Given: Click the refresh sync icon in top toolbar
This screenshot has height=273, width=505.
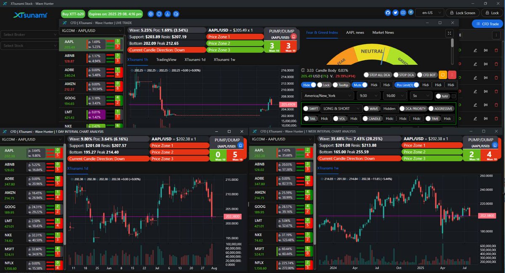Looking at the screenshot, I should 159,13.
